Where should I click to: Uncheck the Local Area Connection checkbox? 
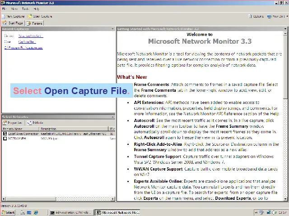click(x=5, y=134)
